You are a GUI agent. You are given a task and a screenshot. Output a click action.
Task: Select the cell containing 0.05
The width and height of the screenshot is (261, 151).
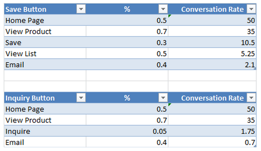(x=127, y=131)
